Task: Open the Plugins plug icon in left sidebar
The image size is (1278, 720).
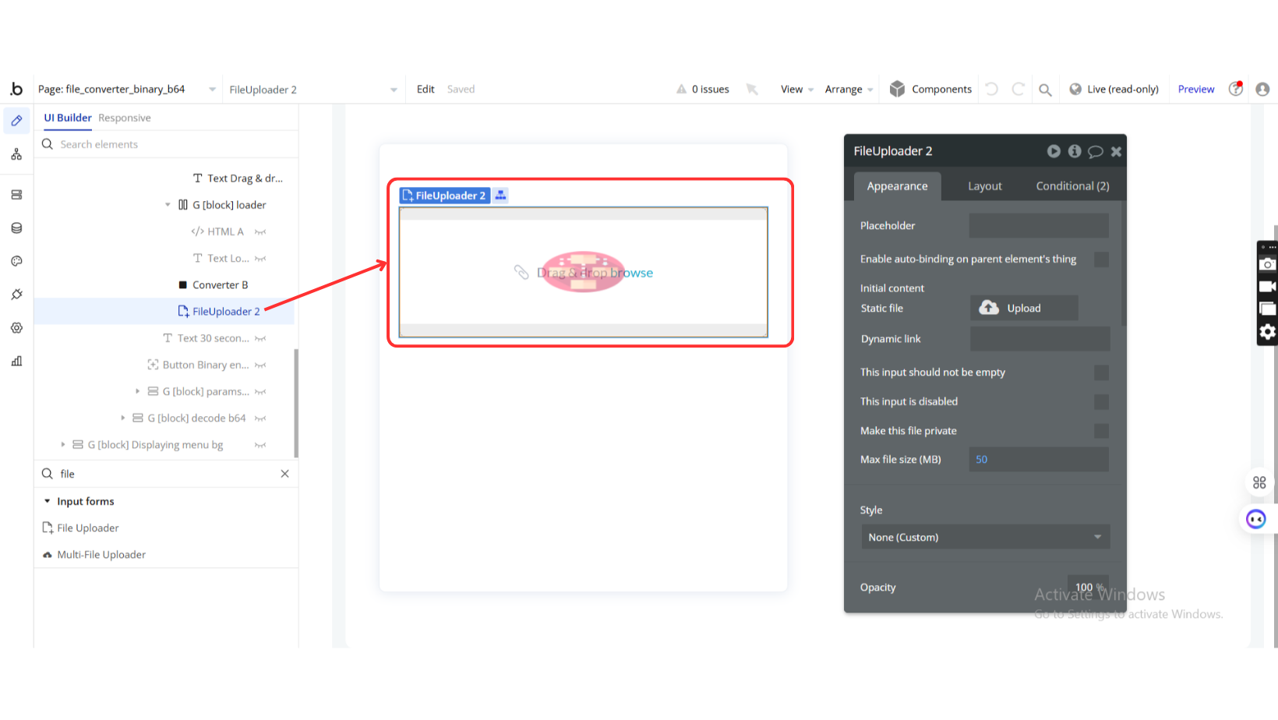Action: (16, 295)
